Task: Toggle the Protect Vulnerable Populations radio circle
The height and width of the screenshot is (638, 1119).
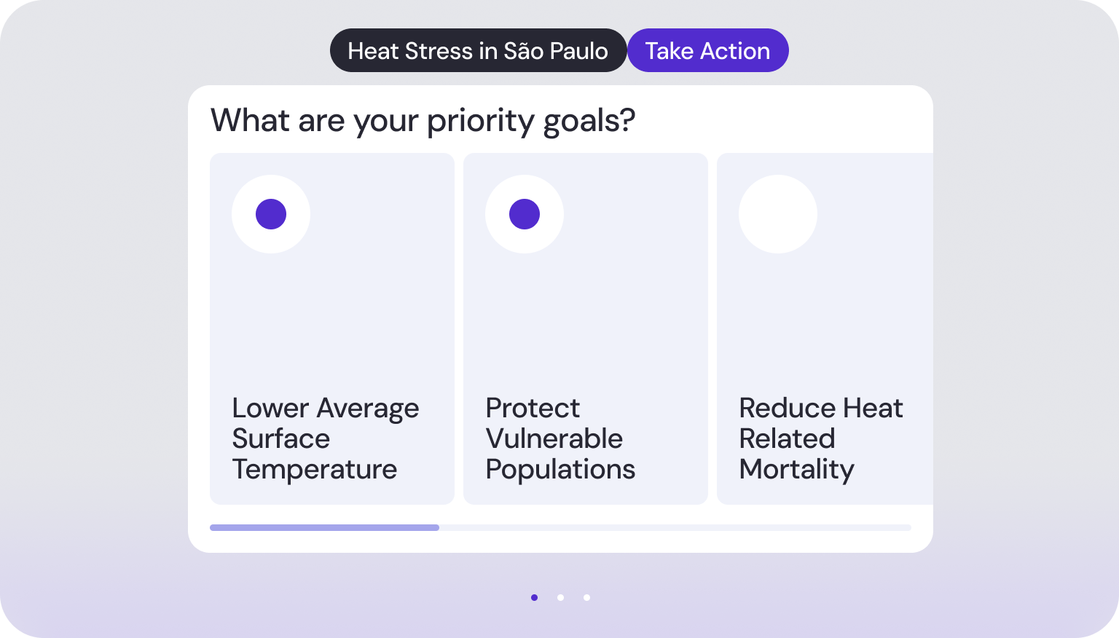Action: [x=525, y=214]
